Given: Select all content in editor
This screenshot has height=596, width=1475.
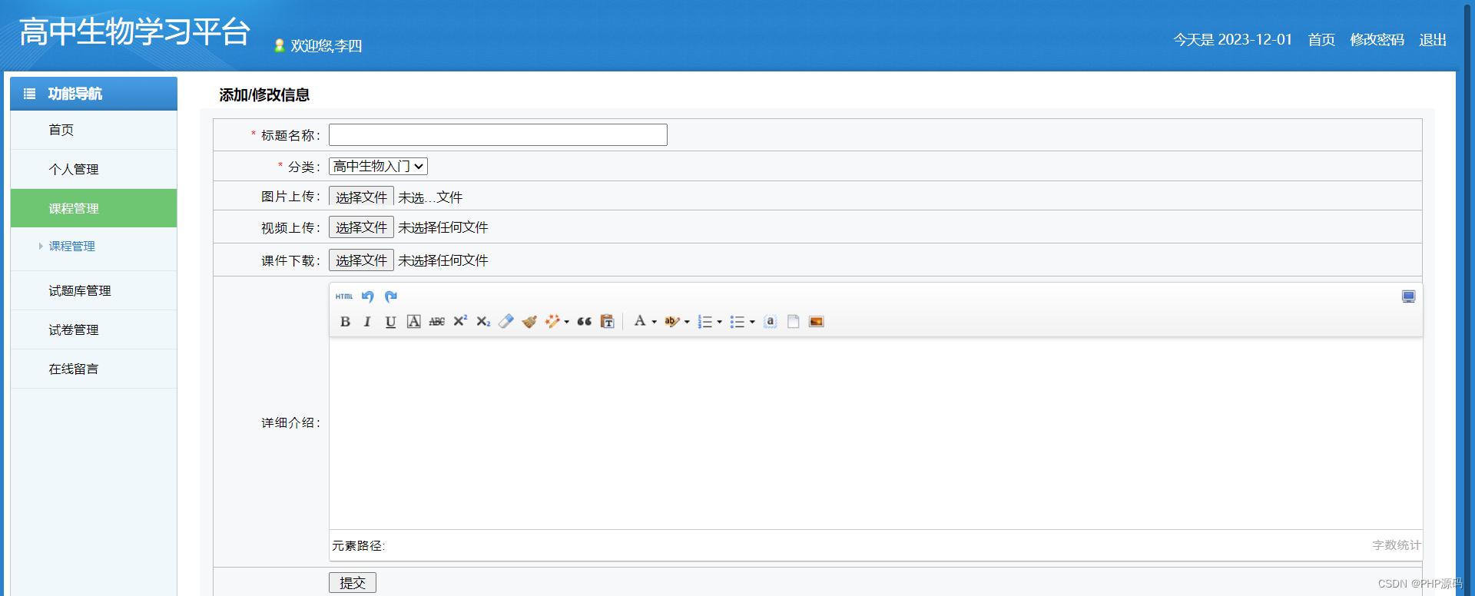Looking at the screenshot, I should pyautogui.click(x=770, y=322).
